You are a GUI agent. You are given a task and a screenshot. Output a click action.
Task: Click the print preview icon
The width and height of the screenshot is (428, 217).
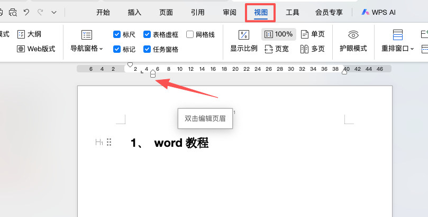pos(13,12)
